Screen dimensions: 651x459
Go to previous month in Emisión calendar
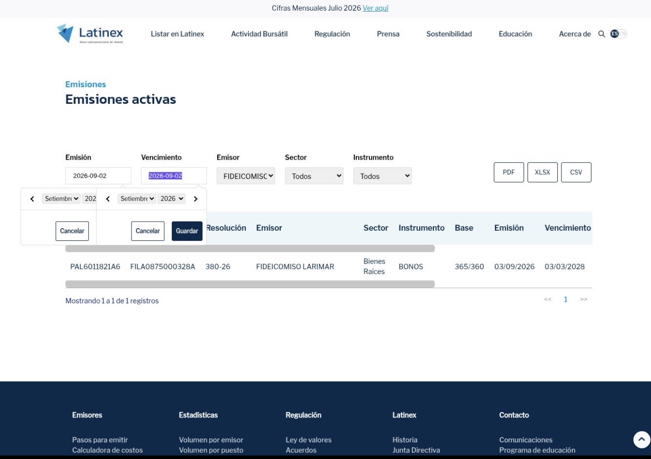point(32,199)
